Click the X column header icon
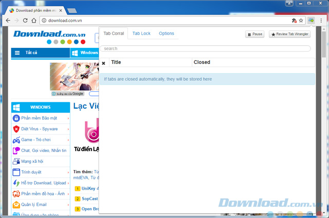Viewport: 329px width, 218px height. tap(103, 63)
